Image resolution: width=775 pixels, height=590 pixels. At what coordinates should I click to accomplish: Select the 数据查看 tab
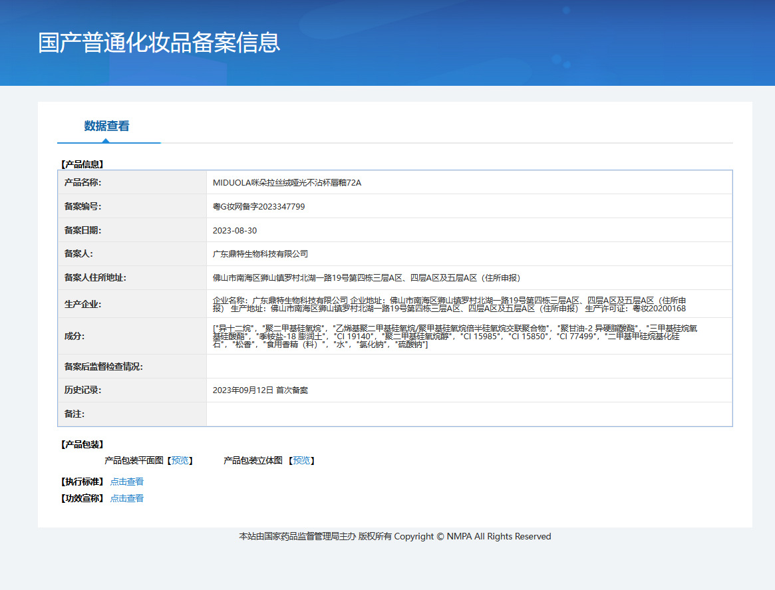(x=106, y=126)
